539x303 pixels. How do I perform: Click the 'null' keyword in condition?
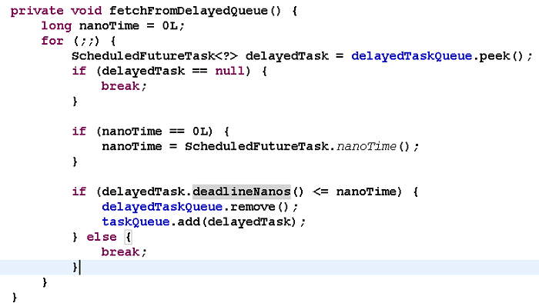point(230,71)
